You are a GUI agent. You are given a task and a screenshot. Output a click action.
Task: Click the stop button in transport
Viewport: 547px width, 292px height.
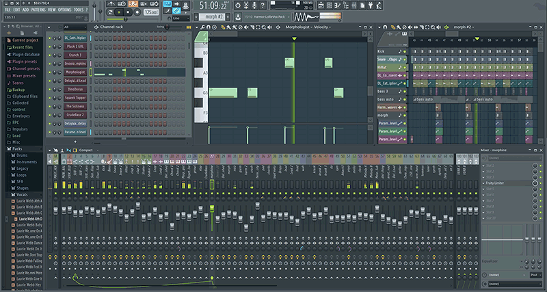click(x=128, y=12)
